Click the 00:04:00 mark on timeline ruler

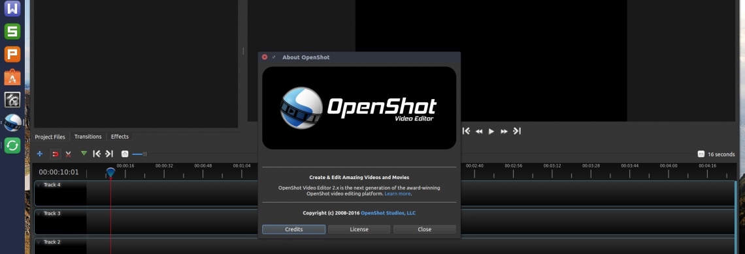point(669,166)
